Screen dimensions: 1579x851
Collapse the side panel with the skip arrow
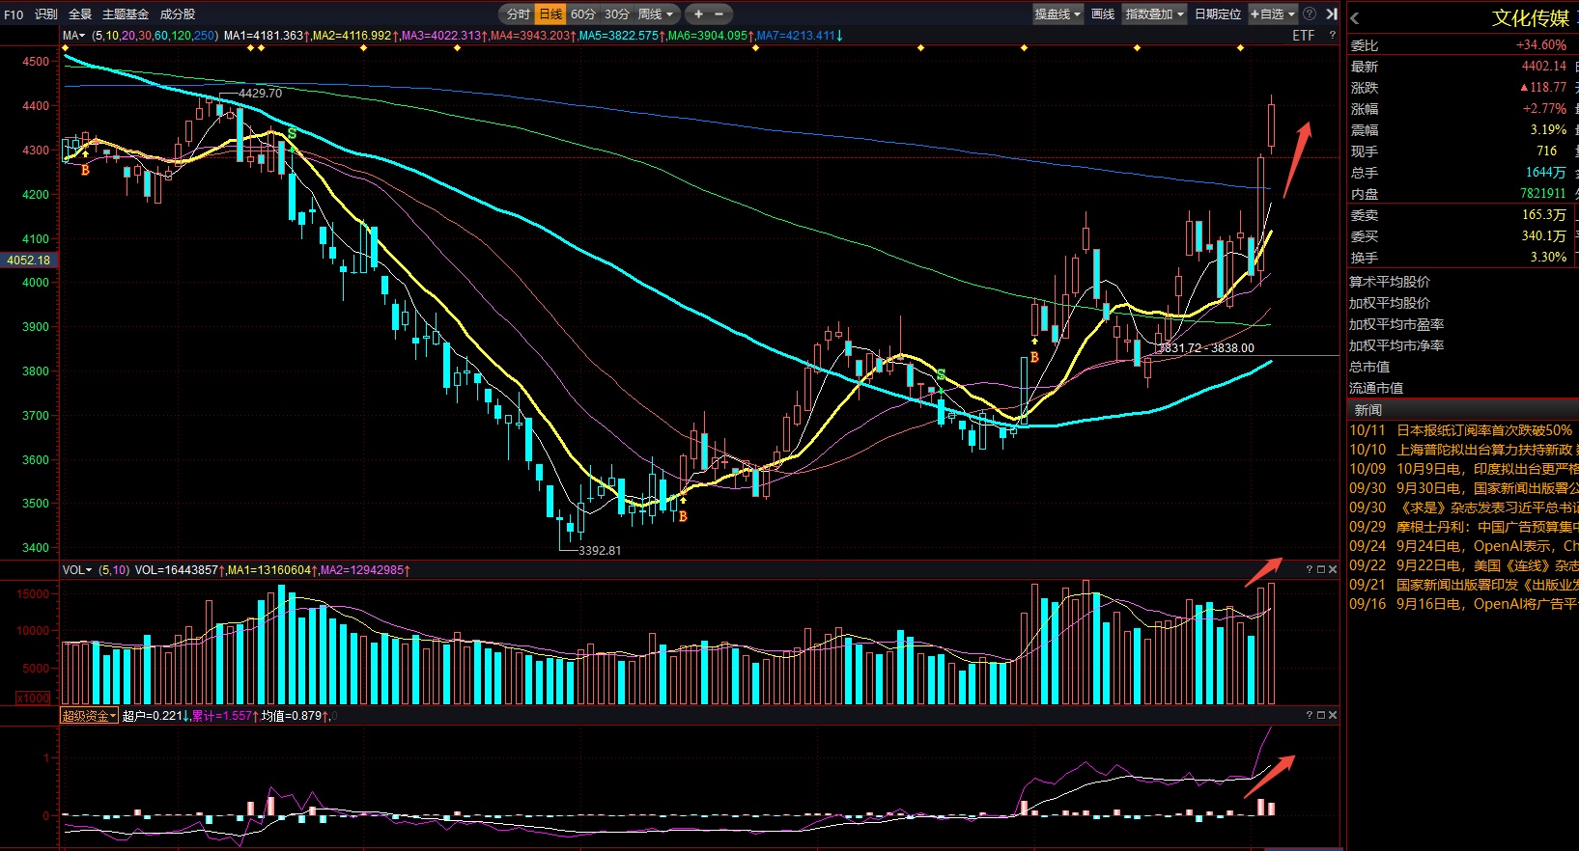(x=1332, y=14)
